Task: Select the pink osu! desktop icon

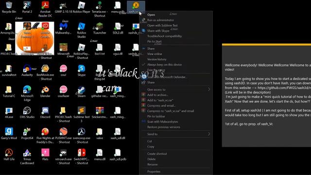Action: tap(63, 70)
